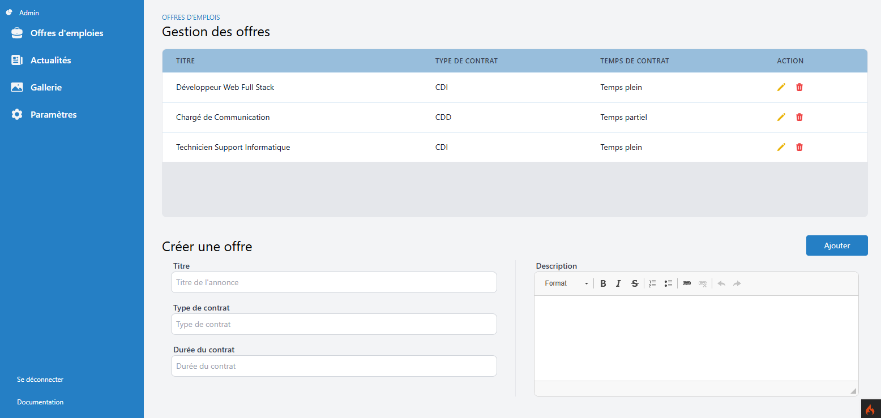The image size is (881, 418).
Task: Delete the Chargé de Communication offer
Action: pos(799,117)
